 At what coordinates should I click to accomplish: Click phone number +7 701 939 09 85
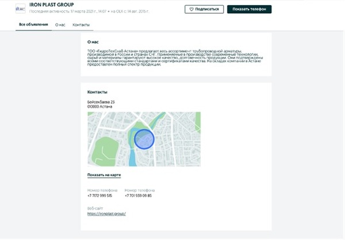(138, 196)
